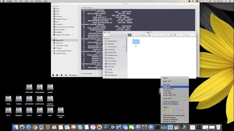Open the Generate Config tool
Image resolution: width=234 pixels, height=131 pixels.
(62, 45)
